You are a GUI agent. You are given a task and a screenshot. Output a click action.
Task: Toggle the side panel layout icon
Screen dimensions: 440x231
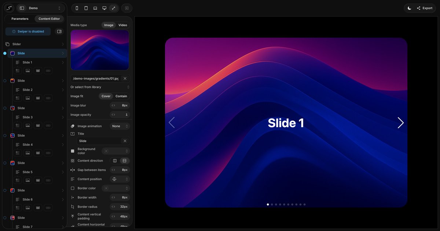coord(59,31)
